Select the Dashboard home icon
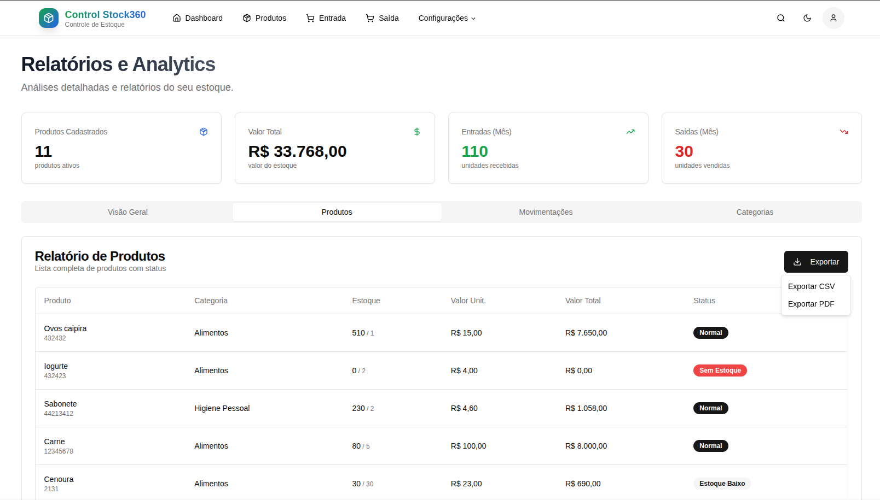The image size is (880, 500). point(176,18)
